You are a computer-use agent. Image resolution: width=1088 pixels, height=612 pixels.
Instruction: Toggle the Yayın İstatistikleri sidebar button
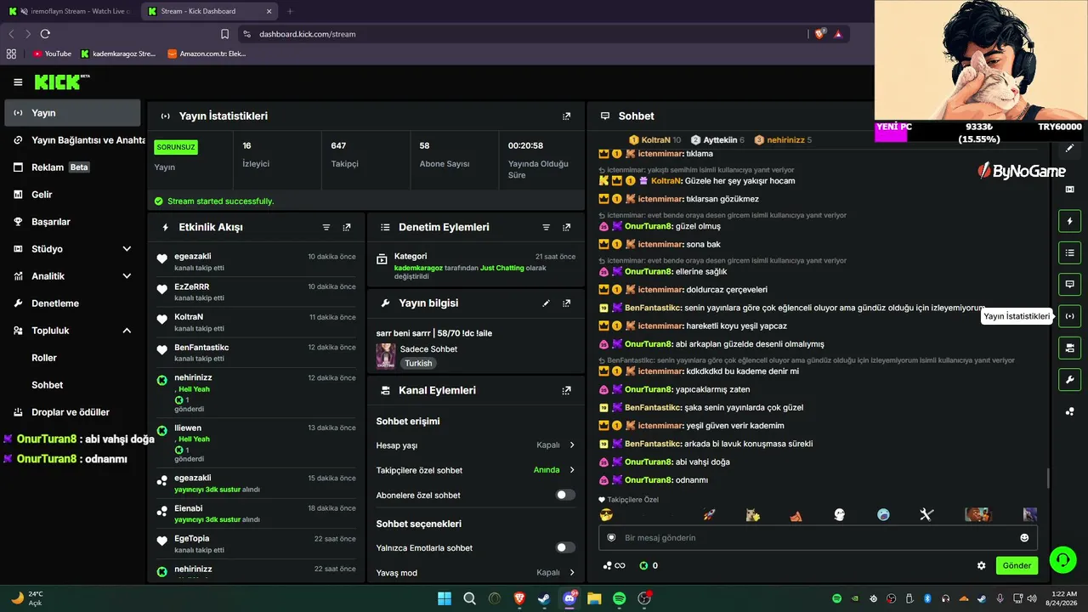tap(1069, 316)
